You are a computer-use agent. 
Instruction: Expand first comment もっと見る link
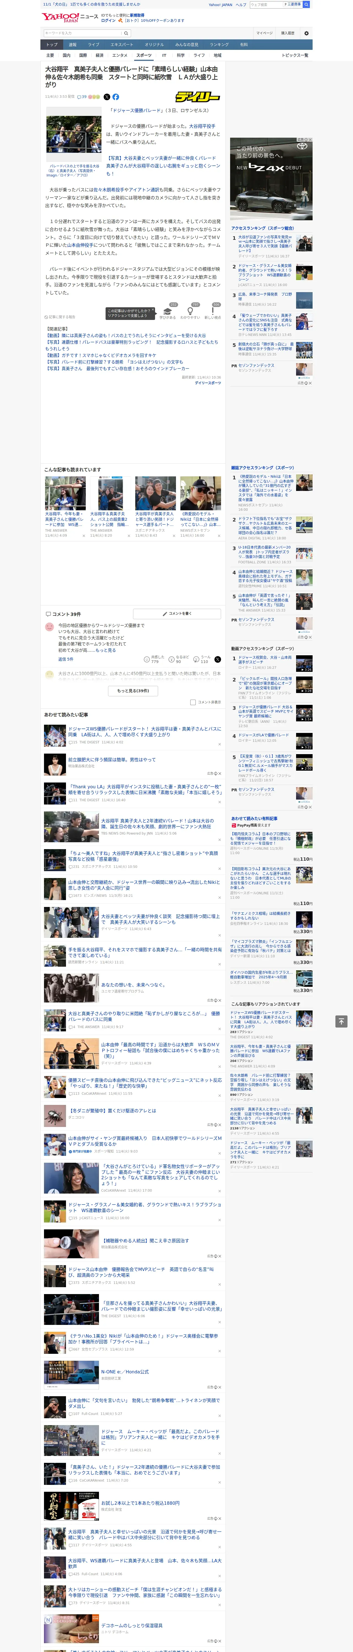coord(106,650)
